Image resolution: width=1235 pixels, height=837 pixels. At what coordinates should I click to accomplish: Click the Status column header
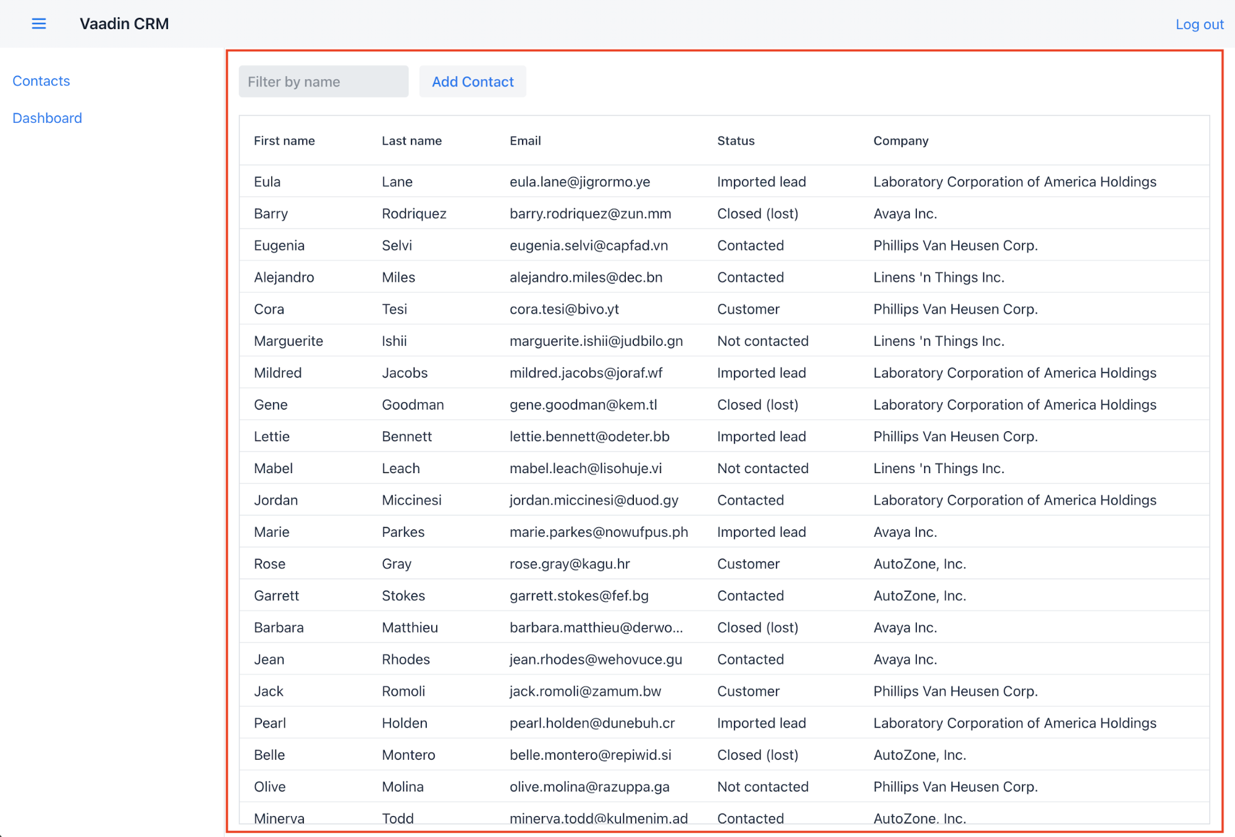click(736, 141)
